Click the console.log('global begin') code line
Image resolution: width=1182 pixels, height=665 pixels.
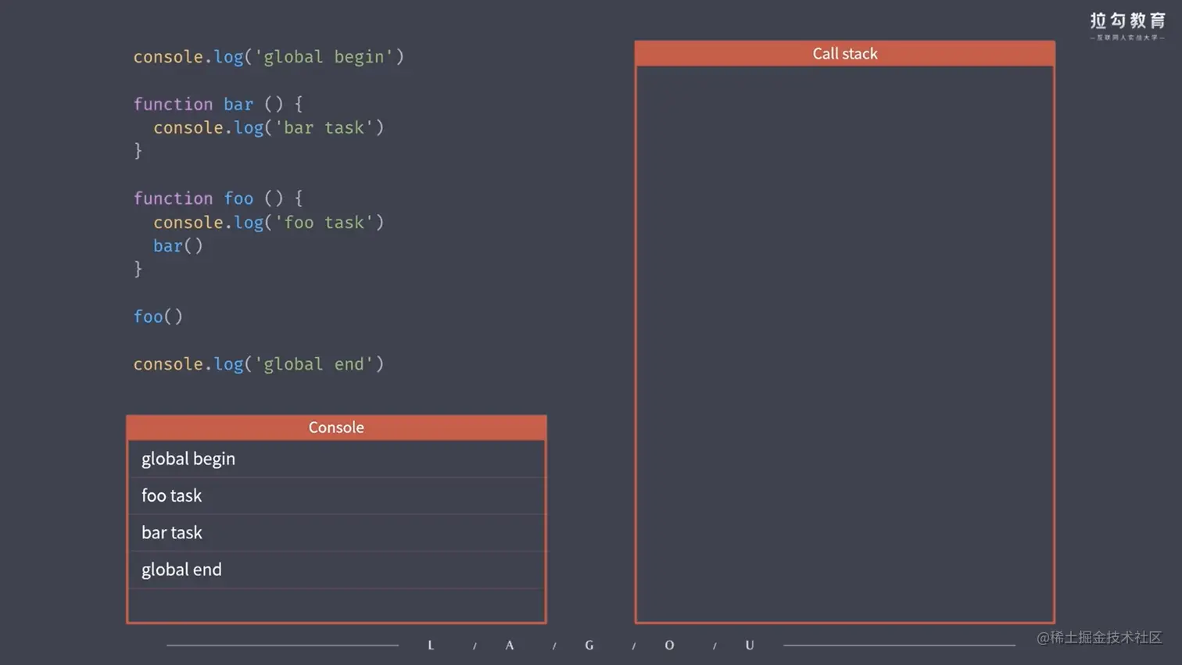[x=268, y=57]
